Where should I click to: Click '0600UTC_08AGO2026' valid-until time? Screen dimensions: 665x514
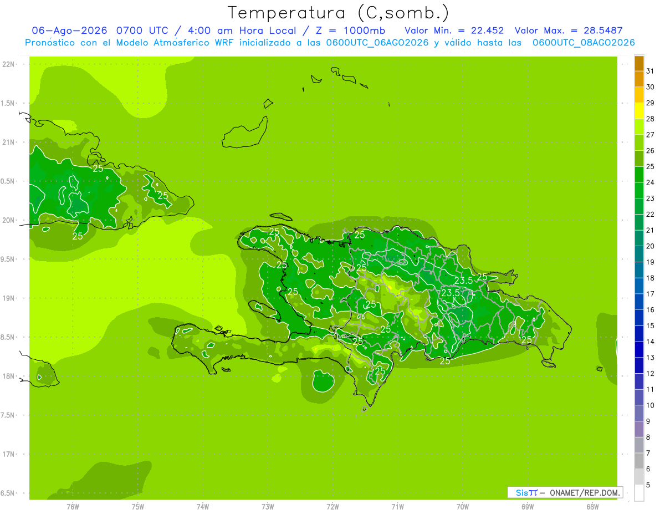point(584,43)
